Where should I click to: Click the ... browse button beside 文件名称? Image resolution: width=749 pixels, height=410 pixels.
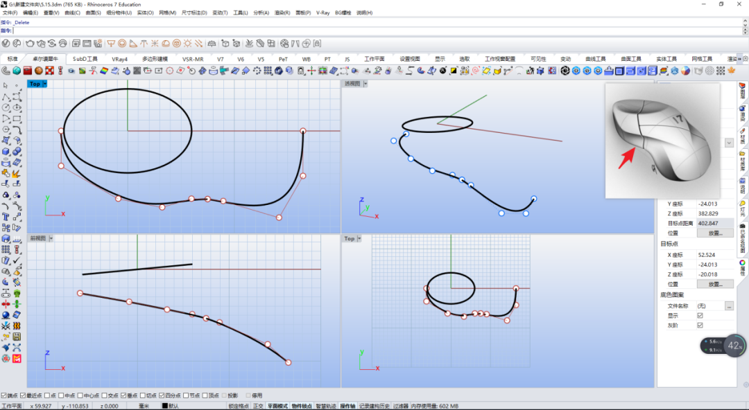(x=729, y=306)
